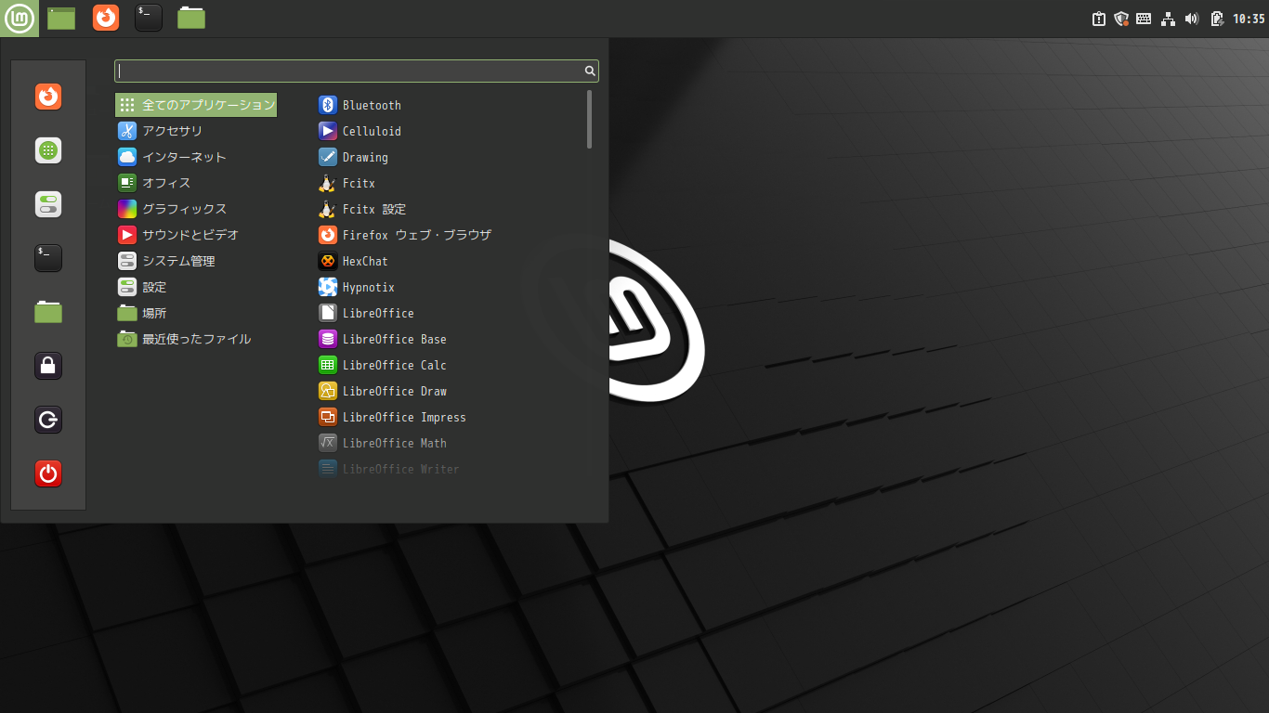Log out using the sidebar logout icon
Image resolution: width=1269 pixels, height=713 pixels.
point(48,421)
